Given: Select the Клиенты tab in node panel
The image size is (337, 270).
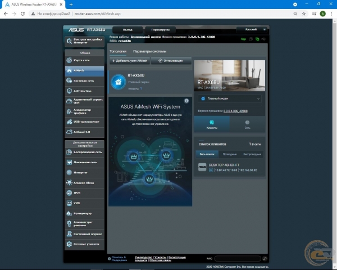Looking at the screenshot, I should [212, 124].
